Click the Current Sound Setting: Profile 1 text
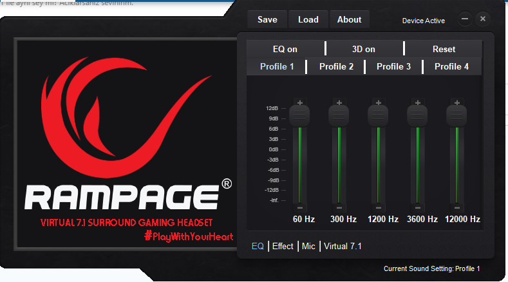The width and height of the screenshot is (508, 282). click(x=431, y=268)
